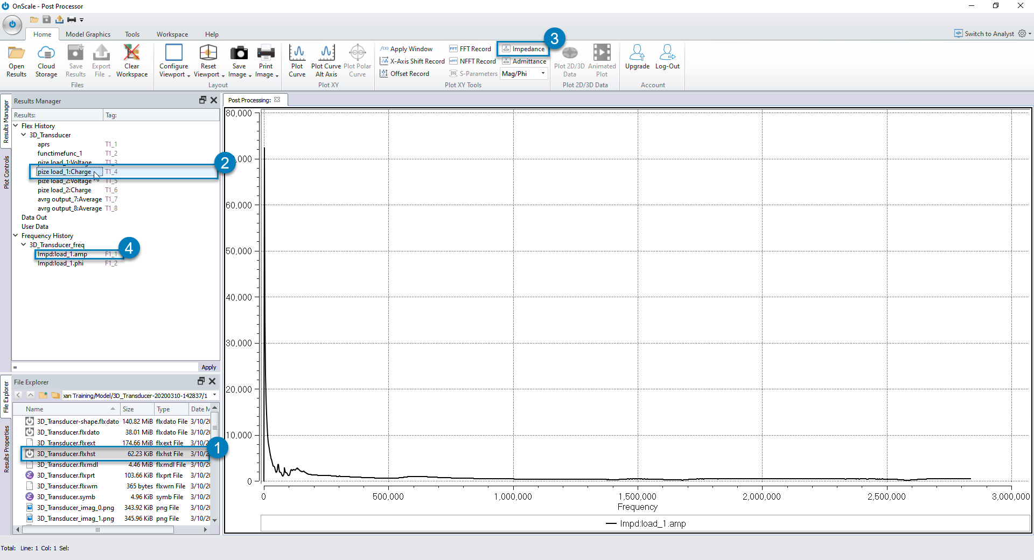The height and width of the screenshot is (560, 1034).
Task: Go back in File Explorer
Action: pos(18,395)
